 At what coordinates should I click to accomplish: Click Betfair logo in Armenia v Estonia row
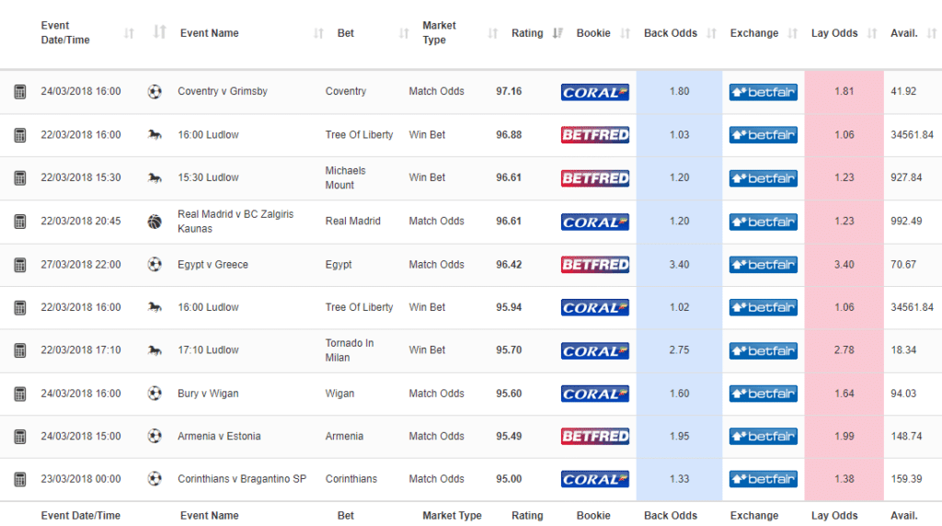[763, 437]
